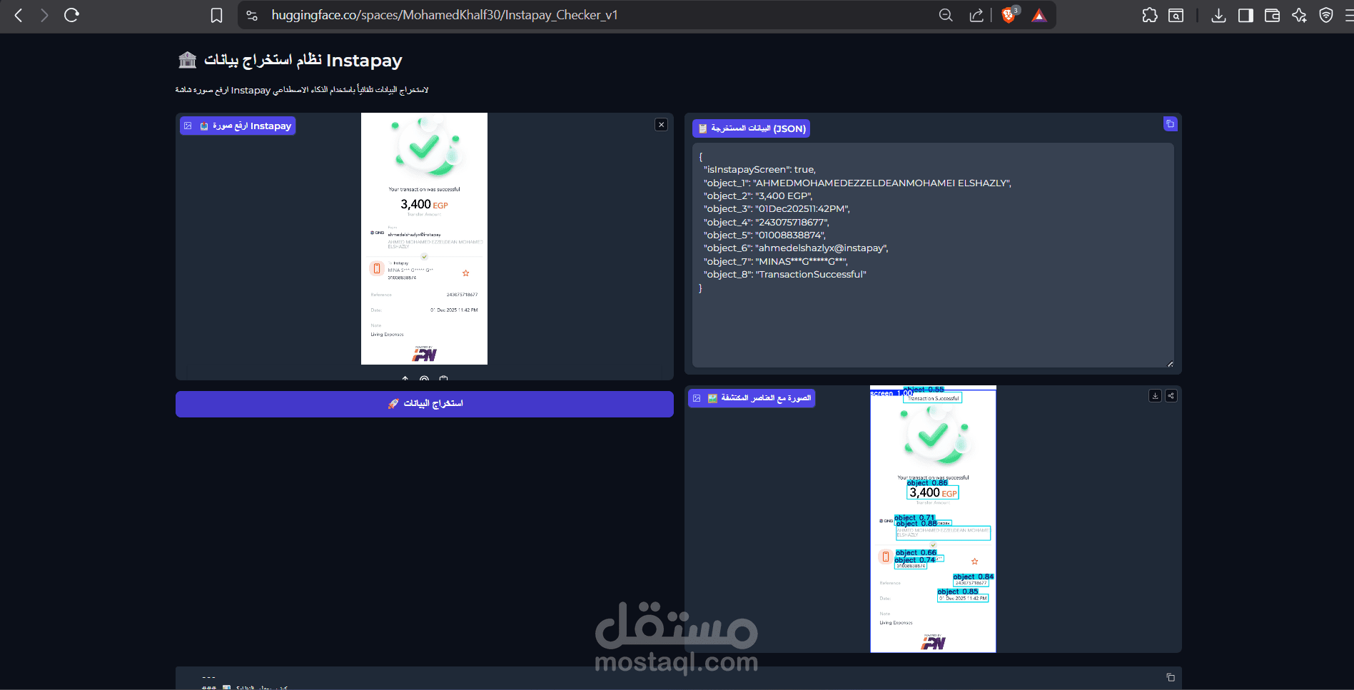Open Brave Shields lion icon
Image resolution: width=1354 pixels, height=690 pixels.
click(1009, 15)
